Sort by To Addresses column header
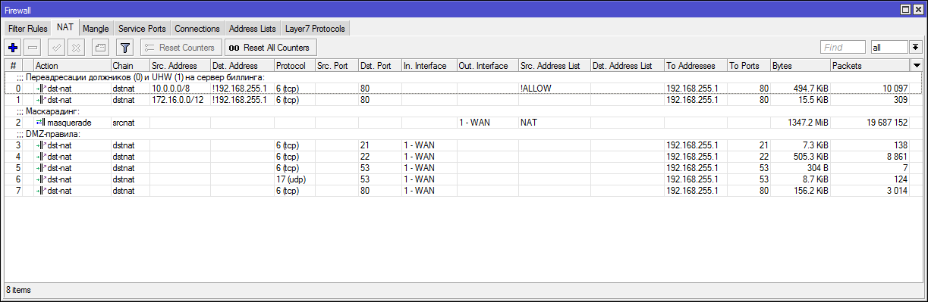This screenshot has width=928, height=302. click(696, 66)
